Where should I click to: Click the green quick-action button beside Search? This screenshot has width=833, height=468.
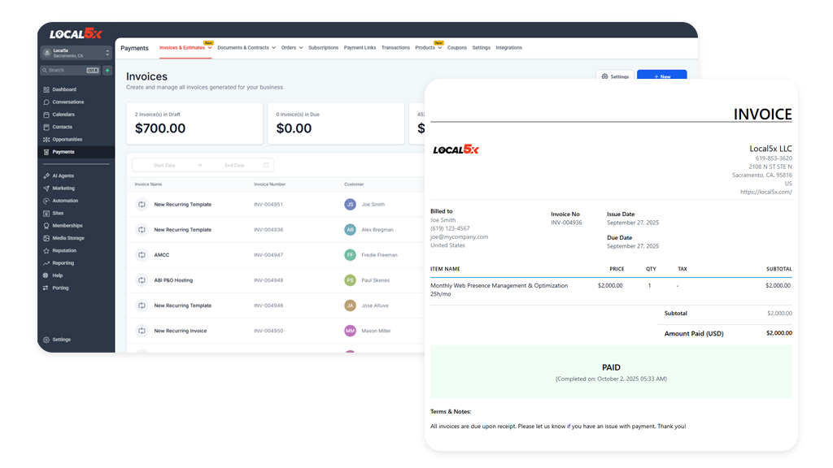[107, 71]
